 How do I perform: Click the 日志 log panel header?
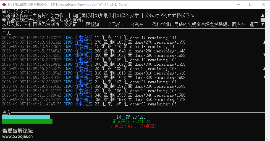coord(6,33)
